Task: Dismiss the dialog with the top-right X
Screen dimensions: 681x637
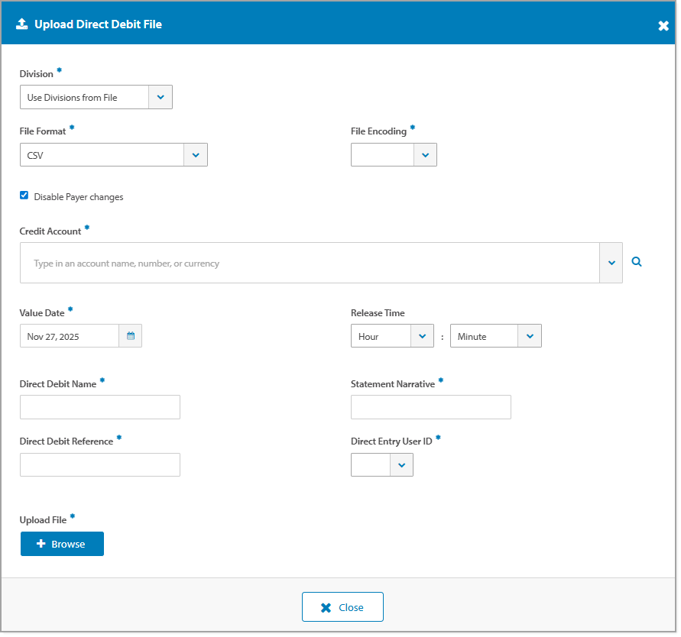Action: click(663, 24)
